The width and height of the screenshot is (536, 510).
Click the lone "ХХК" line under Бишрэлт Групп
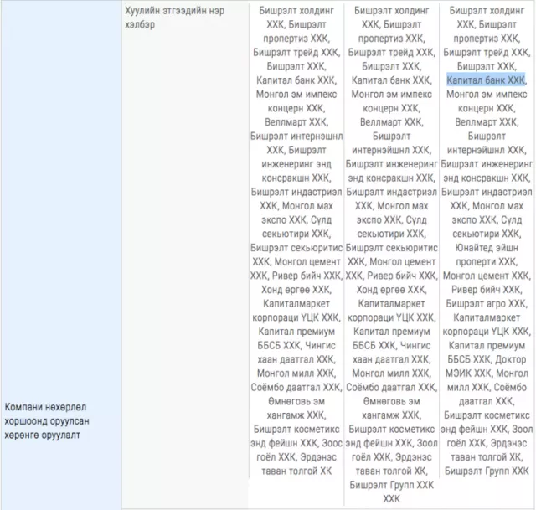pos(391,499)
